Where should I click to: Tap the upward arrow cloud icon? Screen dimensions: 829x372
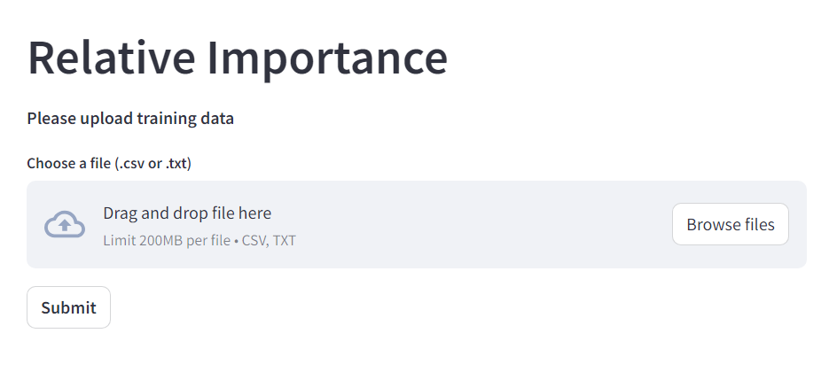(x=65, y=225)
